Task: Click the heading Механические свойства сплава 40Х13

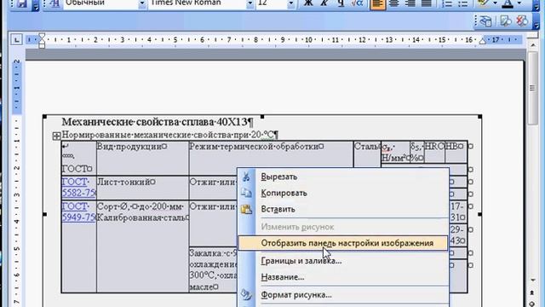Action: click(x=158, y=122)
